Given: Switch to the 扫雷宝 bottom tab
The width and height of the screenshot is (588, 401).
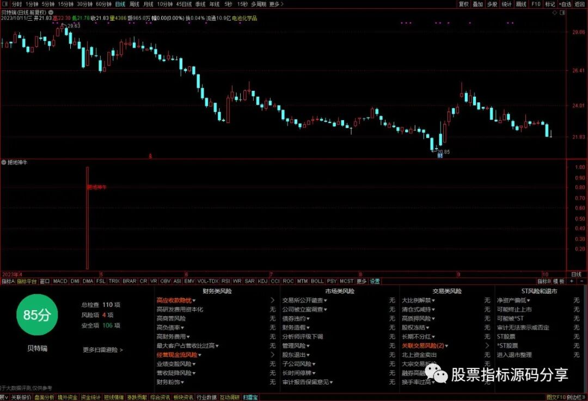Looking at the screenshot, I should 250,397.
